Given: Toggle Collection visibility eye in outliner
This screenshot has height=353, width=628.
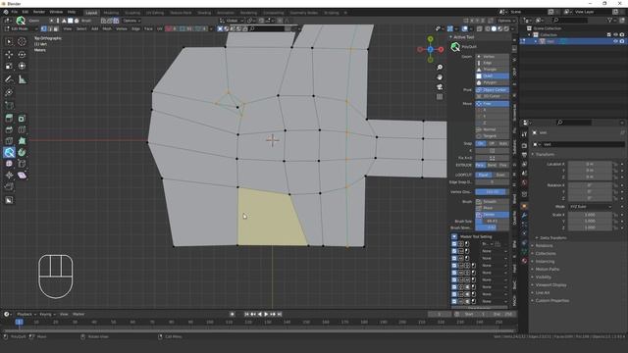Looking at the screenshot, I should tap(615, 35).
